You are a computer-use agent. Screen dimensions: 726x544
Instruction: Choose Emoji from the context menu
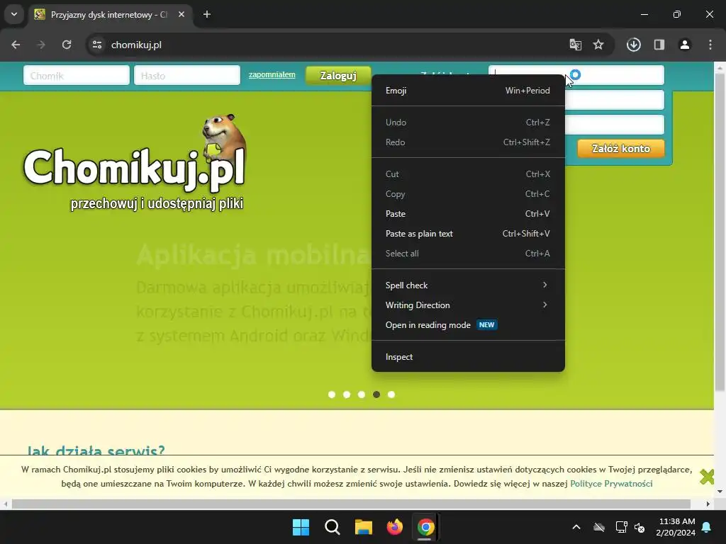click(x=468, y=91)
